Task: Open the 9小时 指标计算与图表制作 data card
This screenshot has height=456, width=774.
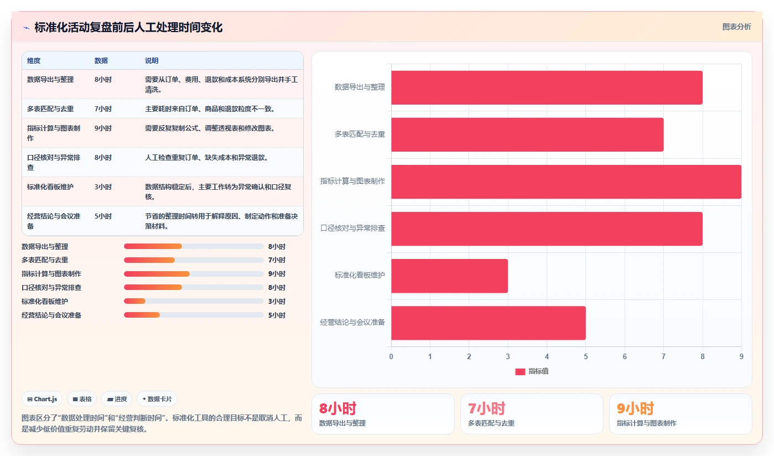Action: point(681,414)
